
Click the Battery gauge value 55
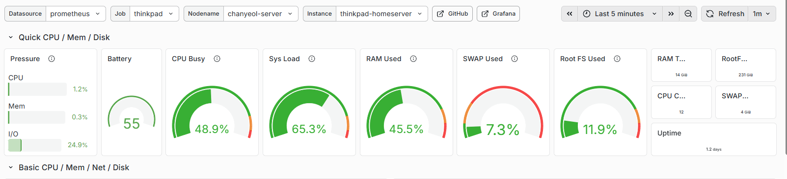132,124
